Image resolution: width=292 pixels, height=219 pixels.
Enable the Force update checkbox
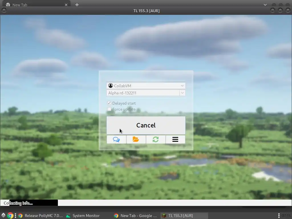(109, 109)
